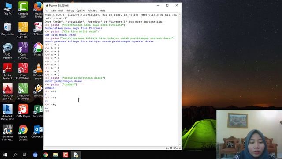The height and width of the screenshot is (159, 282).
Task: Launch VLC media player shortcut
Action: click(38, 72)
